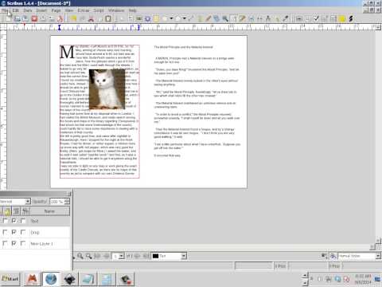
Task: Open the Item menu
Action: 28,10
